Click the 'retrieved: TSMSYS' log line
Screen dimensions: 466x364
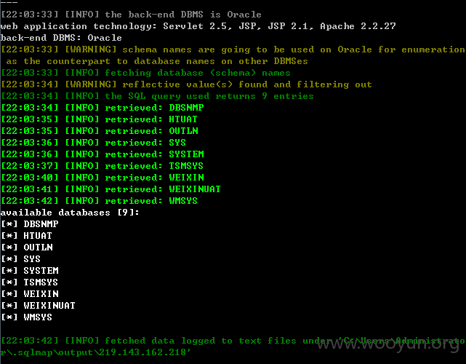click(x=103, y=166)
